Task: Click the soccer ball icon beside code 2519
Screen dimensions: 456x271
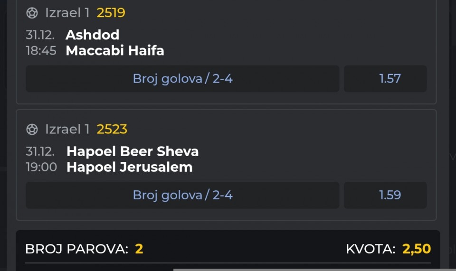Action: pyautogui.click(x=32, y=13)
